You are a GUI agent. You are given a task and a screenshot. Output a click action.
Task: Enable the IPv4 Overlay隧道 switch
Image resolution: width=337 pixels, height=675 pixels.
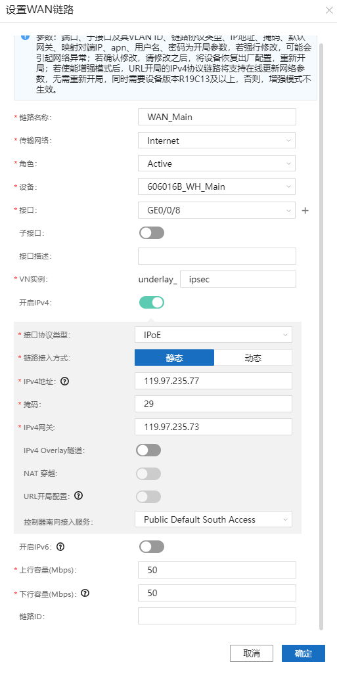click(148, 450)
